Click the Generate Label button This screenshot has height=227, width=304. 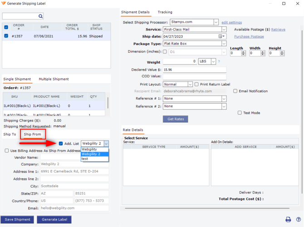click(x=54, y=220)
